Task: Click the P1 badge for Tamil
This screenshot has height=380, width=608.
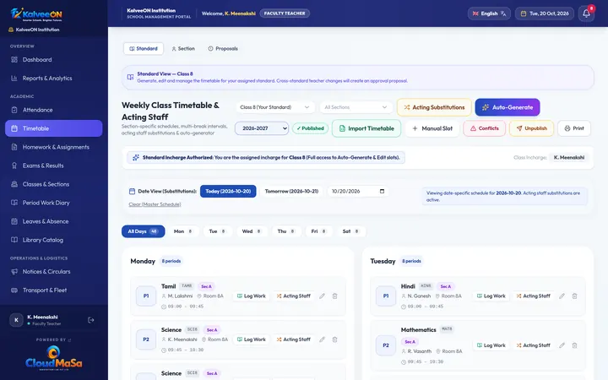Action: (x=146, y=296)
